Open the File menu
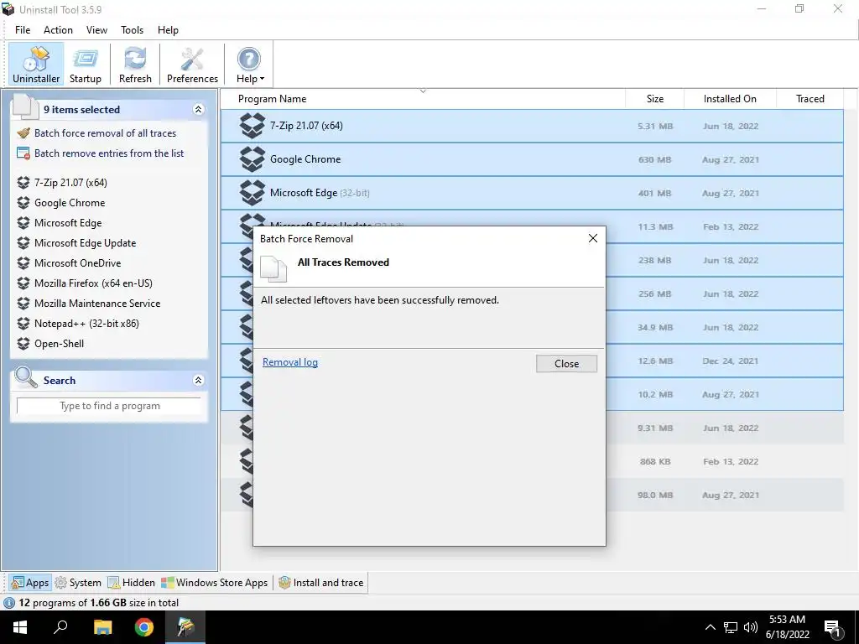 pyautogui.click(x=23, y=30)
